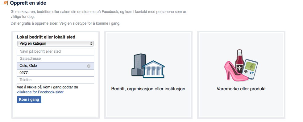Click the postal code field 0277
Screen dimensions: 303x122
56,73
